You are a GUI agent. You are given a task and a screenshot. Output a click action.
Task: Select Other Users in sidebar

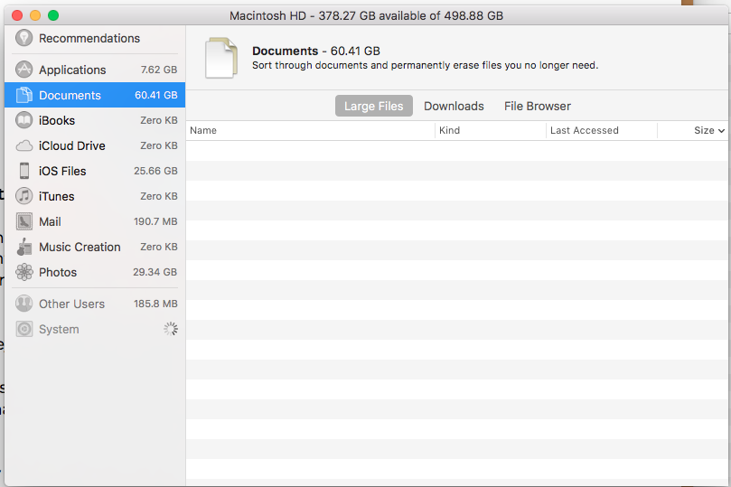[71, 304]
